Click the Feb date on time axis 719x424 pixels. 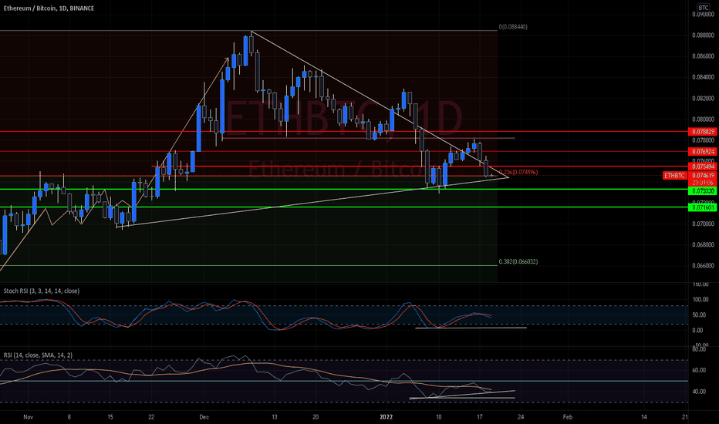(568, 417)
